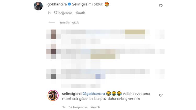The image size is (196, 110).
Task: Select the last pixelated blurred reply
Action: pos(105,78)
